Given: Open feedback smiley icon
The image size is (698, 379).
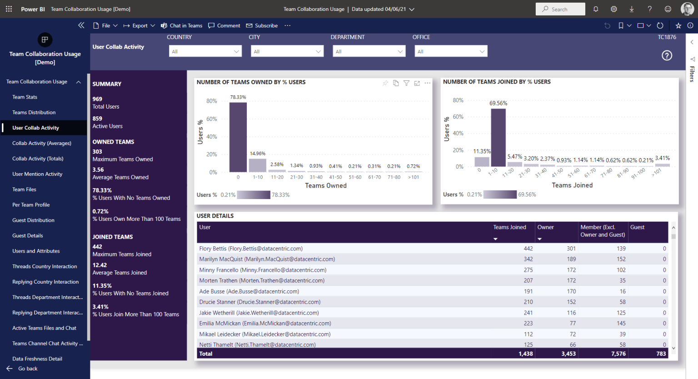Looking at the screenshot, I should click(x=668, y=9).
